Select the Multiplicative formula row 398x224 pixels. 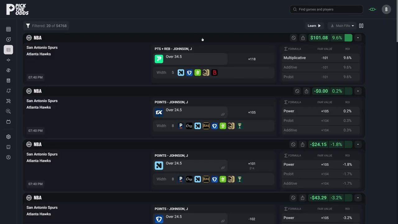[321, 58]
